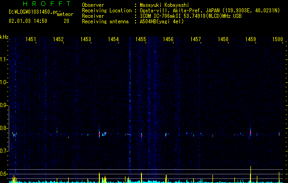Click the 1454 time marker
This screenshot has width=288, height=183.
pos(113,39)
